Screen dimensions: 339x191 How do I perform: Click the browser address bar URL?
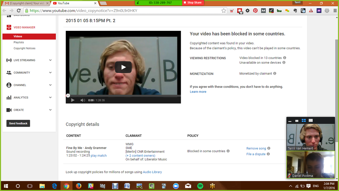coord(84,10)
